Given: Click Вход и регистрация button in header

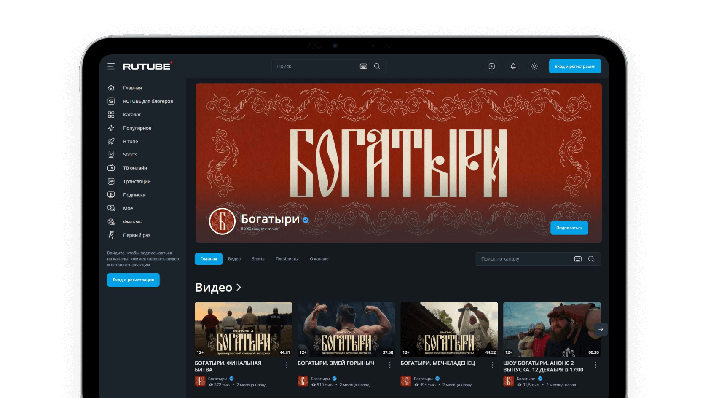Looking at the screenshot, I should (575, 66).
